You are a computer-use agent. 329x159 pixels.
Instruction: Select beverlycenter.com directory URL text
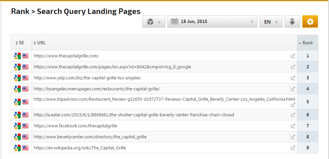point(90,137)
